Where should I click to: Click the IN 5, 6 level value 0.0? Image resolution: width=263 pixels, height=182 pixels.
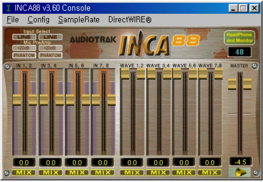coord(77,162)
